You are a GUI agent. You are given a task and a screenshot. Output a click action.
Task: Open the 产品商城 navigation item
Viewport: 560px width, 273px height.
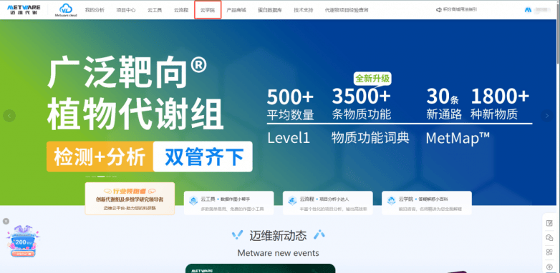click(x=236, y=10)
